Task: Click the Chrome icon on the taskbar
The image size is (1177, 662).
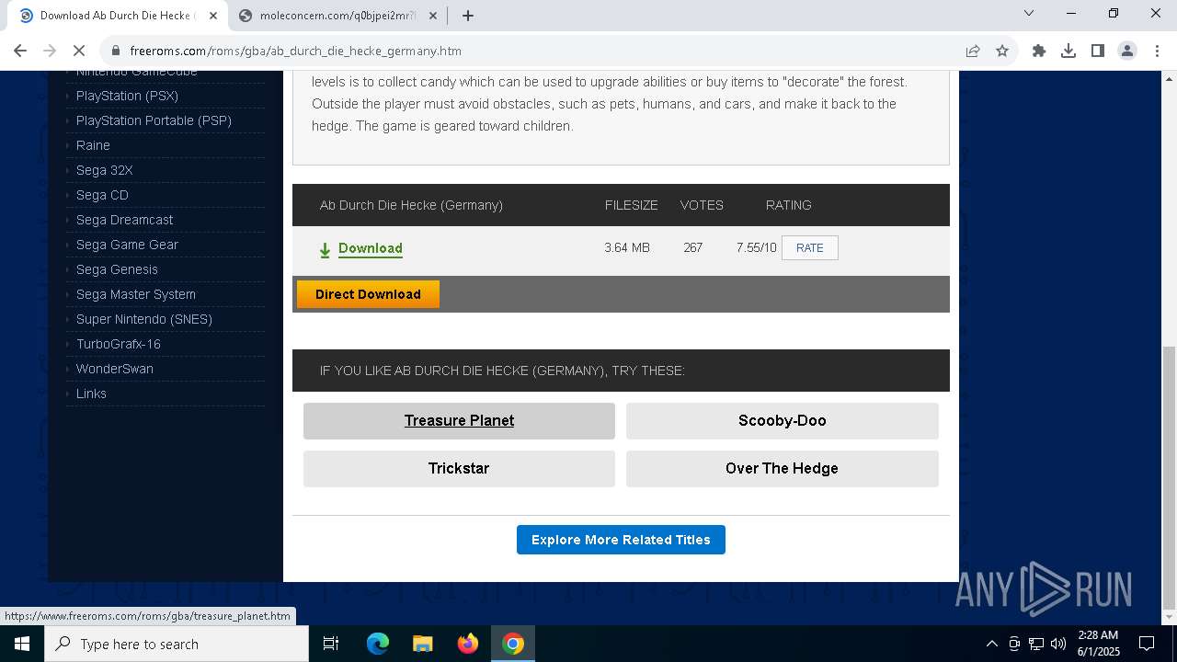Action: point(513,644)
